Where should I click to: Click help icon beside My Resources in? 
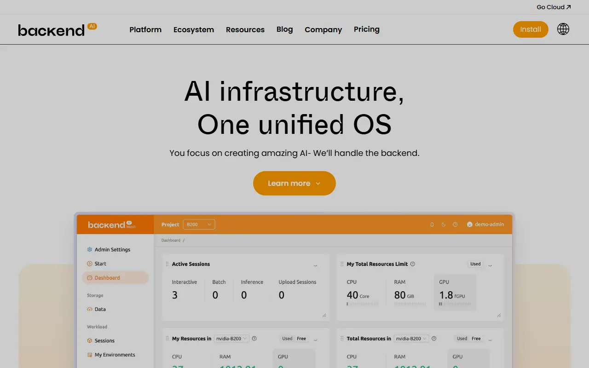pos(254,339)
